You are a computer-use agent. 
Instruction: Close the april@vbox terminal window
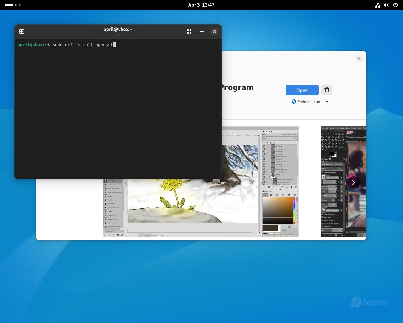tap(214, 32)
